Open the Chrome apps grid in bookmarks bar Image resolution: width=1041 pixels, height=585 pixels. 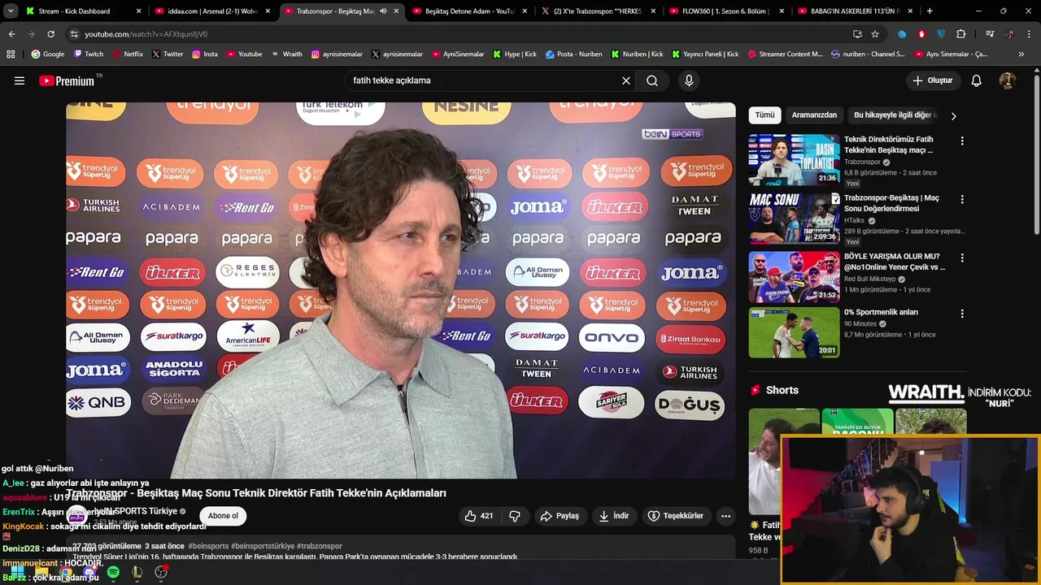coord(11,54)
